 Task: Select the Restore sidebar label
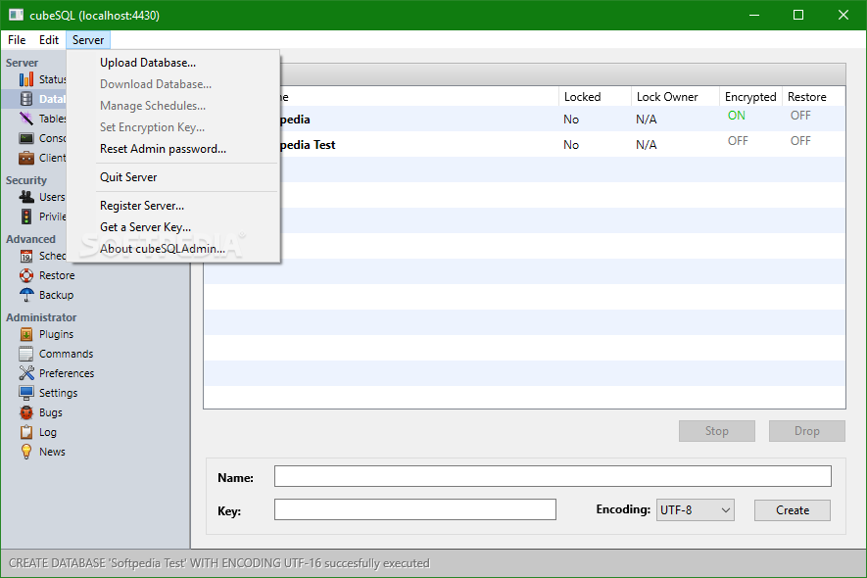(57, 275)
